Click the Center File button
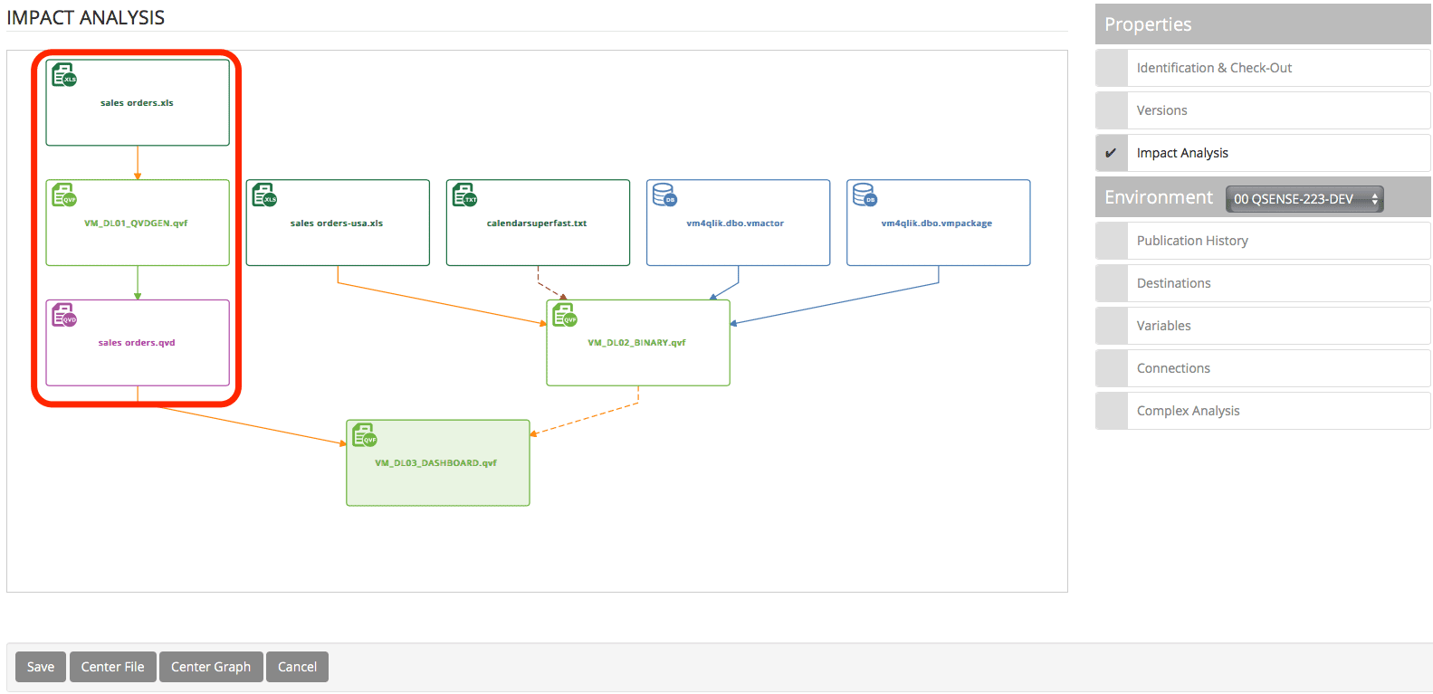The width and height of the screenshot is (1433, 694). tap(112, 667)
